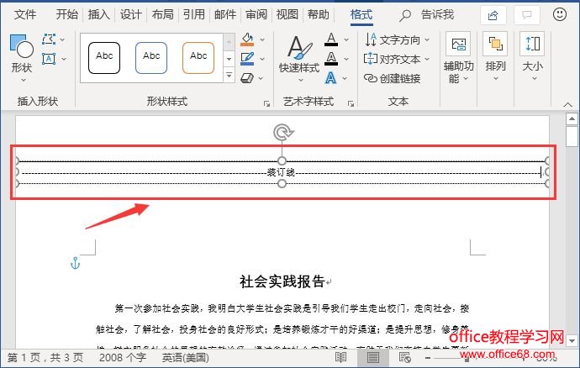Click the Text Effects blue A icon
Image resolution: width=580 pixels, height=368 pixels.
click(330, 78)
